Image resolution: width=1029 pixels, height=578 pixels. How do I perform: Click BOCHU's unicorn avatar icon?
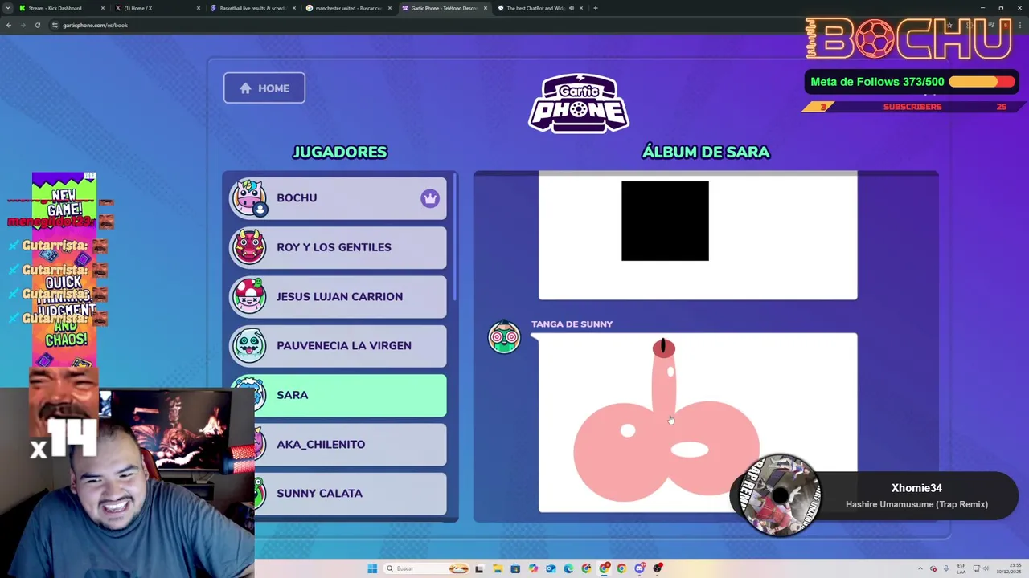(249, 198)
